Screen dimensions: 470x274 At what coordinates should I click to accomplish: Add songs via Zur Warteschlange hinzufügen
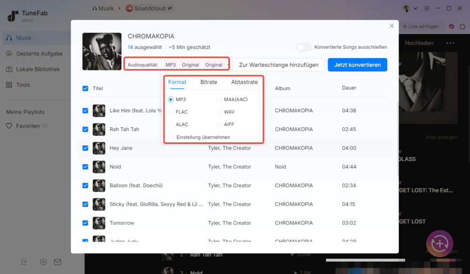click(x=278, y=64)
